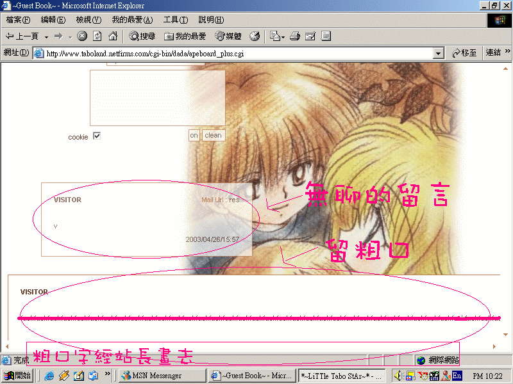This screenshot has height=384, width=513.
Task: Click the page icon in address bar
Action: (x=39, y=53)
